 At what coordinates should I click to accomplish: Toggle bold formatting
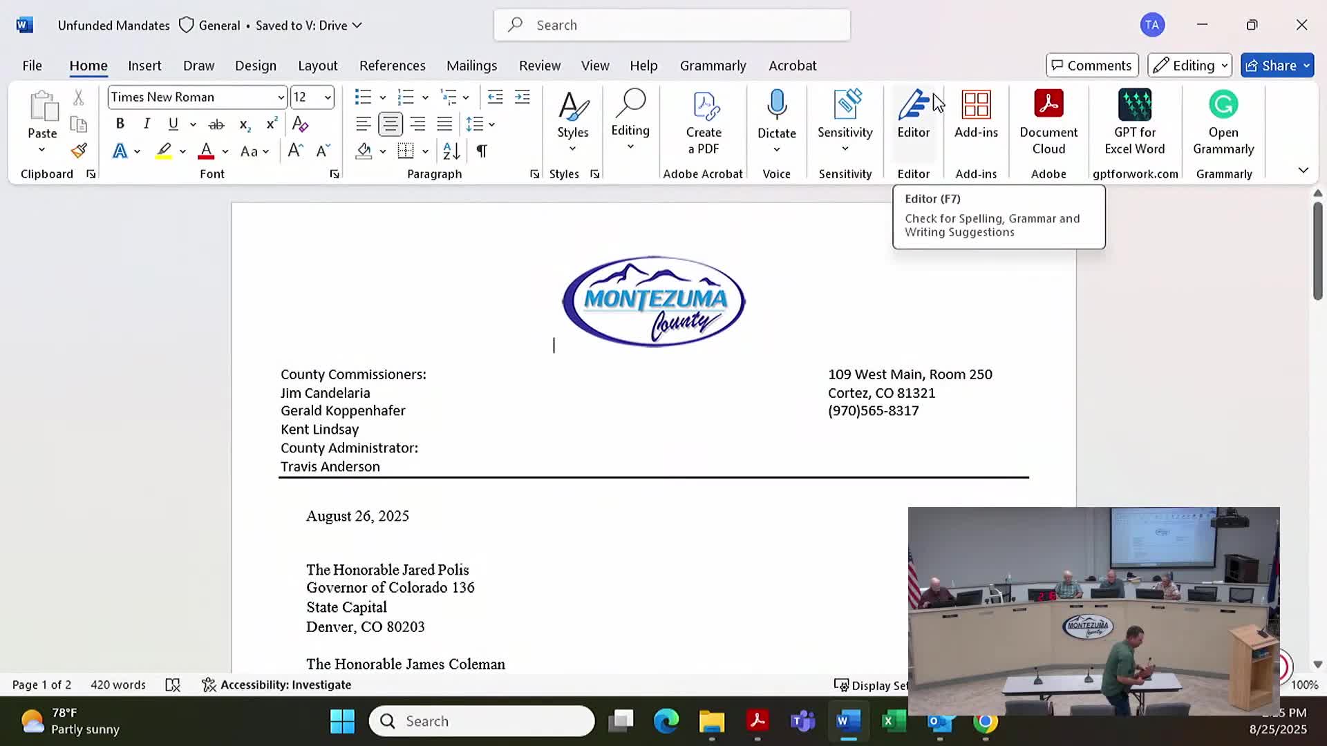(x=120, y=124)
